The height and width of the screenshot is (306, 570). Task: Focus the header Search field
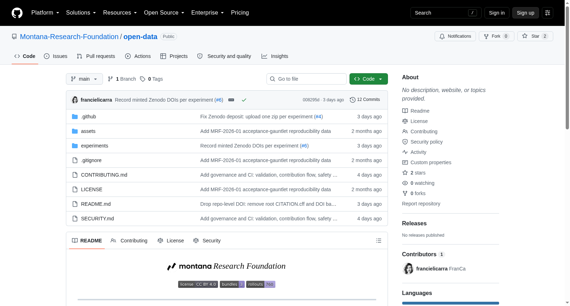(446, 13)
